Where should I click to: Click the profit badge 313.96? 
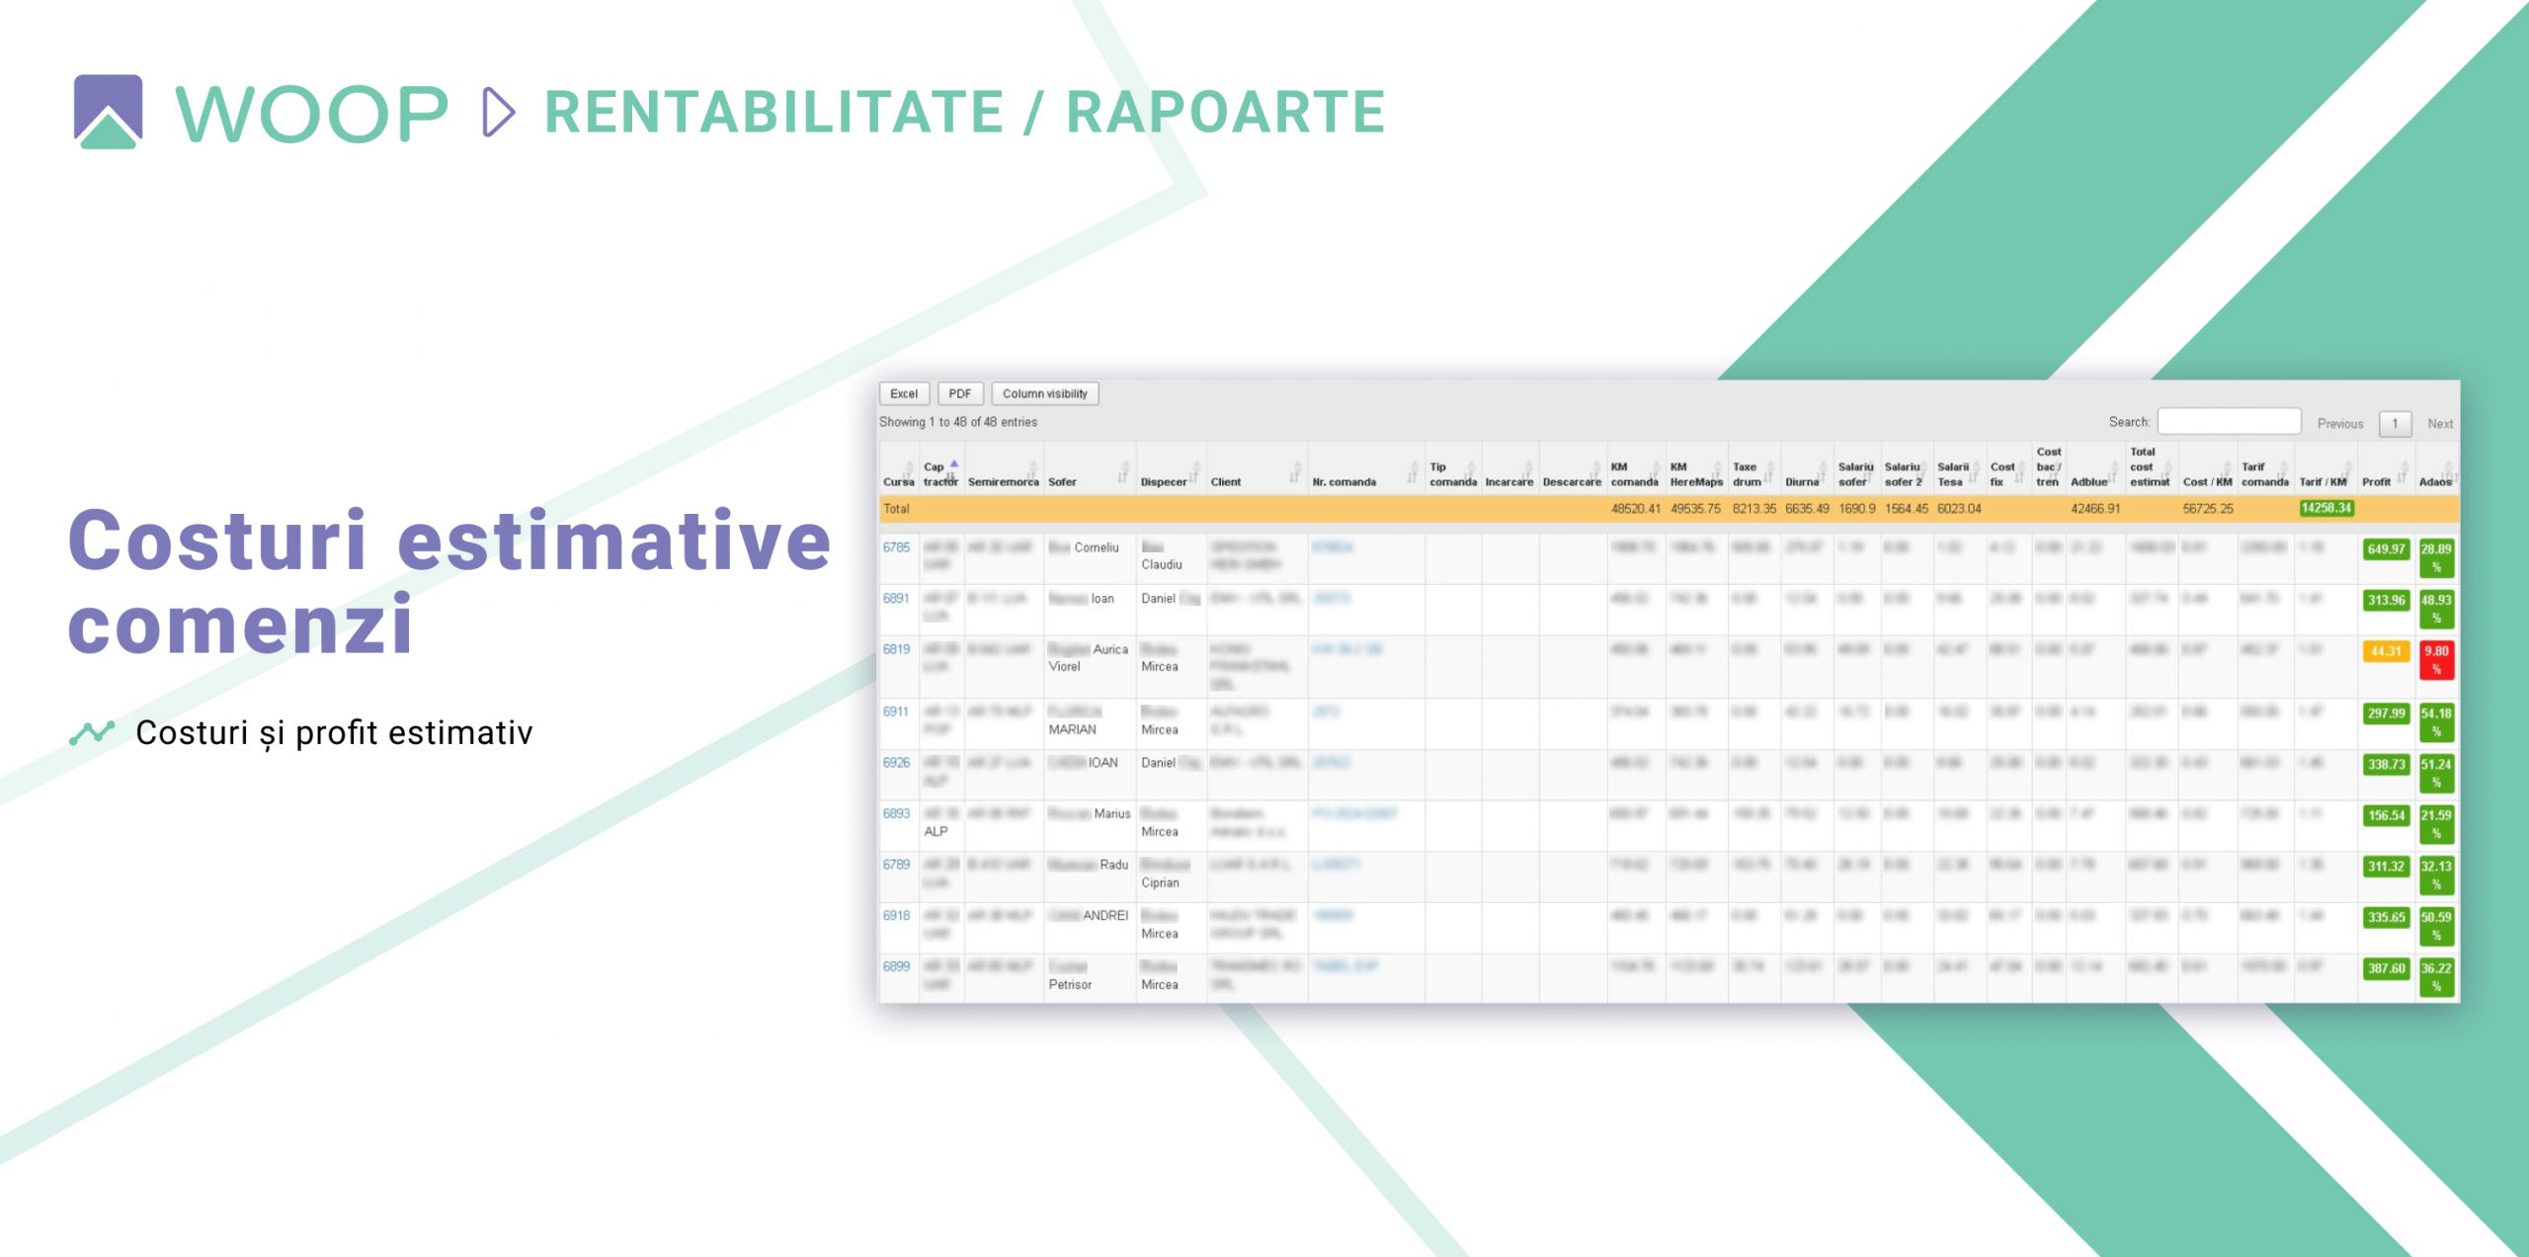point(2386,601)
